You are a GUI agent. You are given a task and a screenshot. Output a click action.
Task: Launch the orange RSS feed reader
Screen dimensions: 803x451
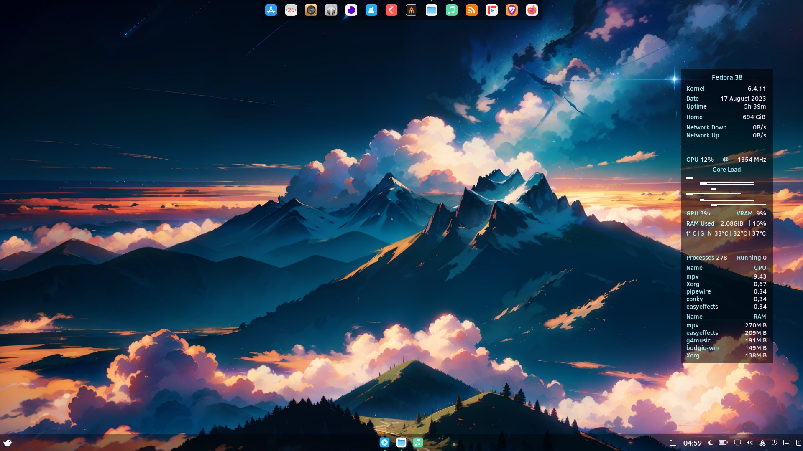(472, 10)
